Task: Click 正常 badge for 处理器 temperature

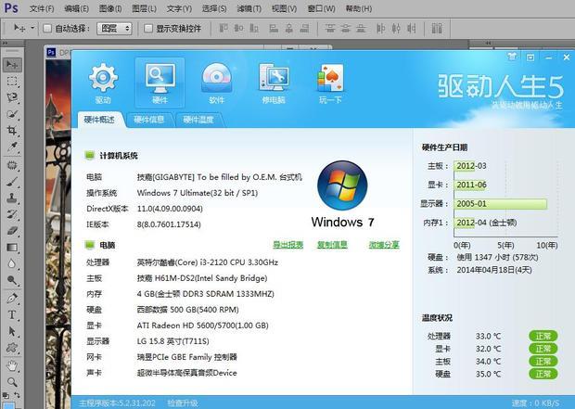Action: click(543, 336)
